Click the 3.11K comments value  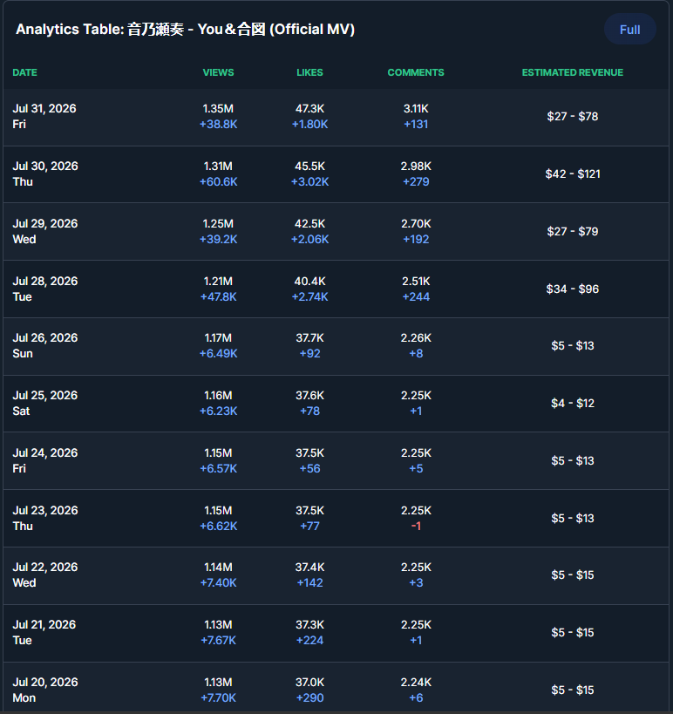[416, 109]
